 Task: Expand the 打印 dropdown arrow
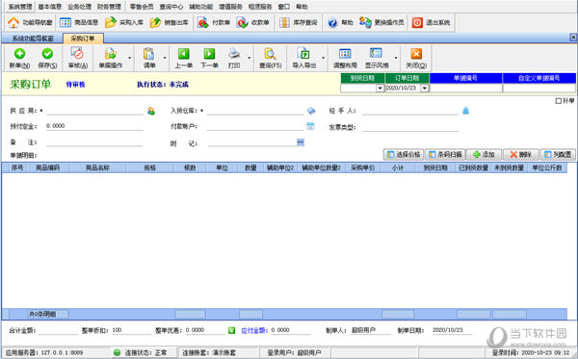coord(250,58)
